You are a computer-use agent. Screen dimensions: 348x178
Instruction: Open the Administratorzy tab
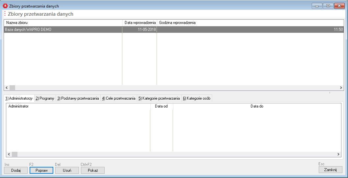tap(19, 98)
